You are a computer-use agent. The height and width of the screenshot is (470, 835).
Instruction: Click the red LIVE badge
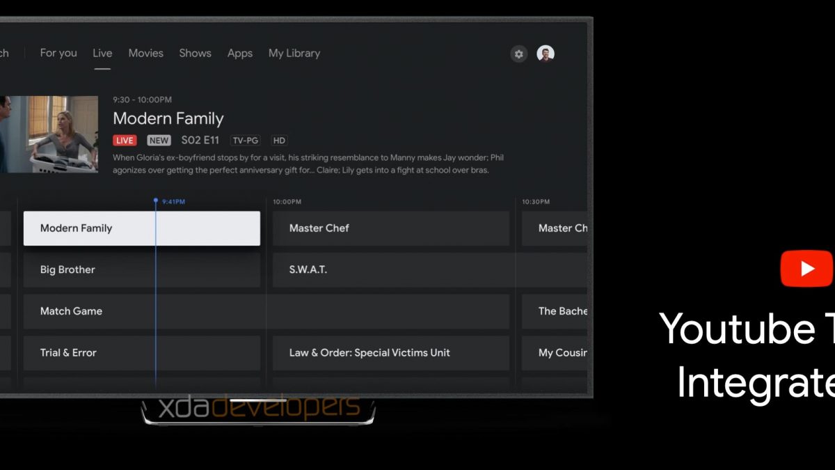pyautogui.click(x=125, y=141)
